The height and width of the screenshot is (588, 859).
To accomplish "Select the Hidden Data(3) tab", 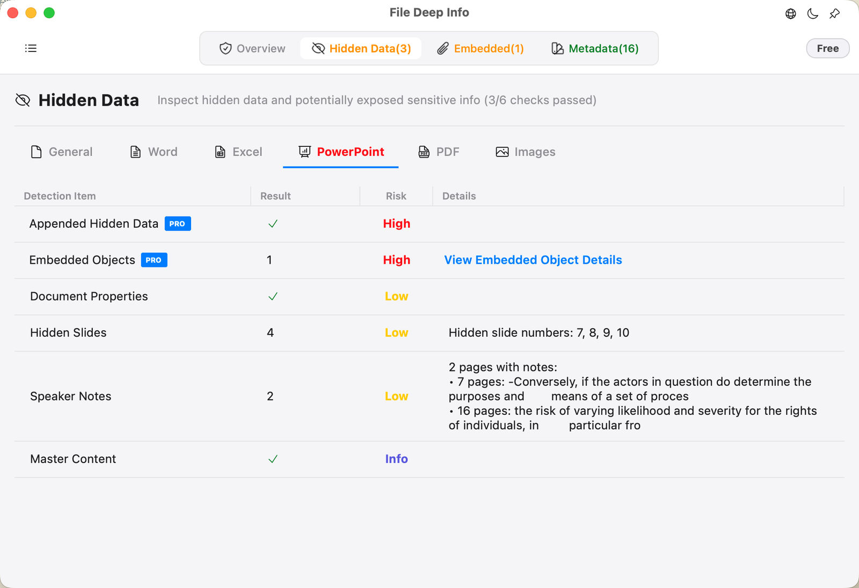I will 361,48.
